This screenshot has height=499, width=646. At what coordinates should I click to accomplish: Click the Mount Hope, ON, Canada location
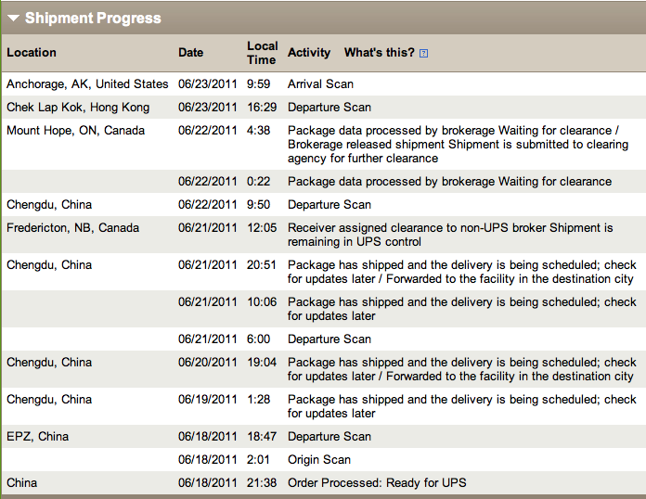75,131
